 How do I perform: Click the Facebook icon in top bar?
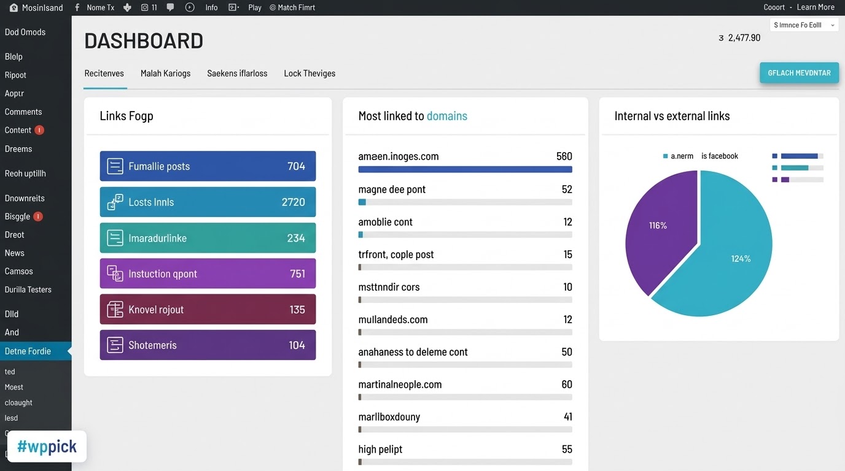(77, 7)
